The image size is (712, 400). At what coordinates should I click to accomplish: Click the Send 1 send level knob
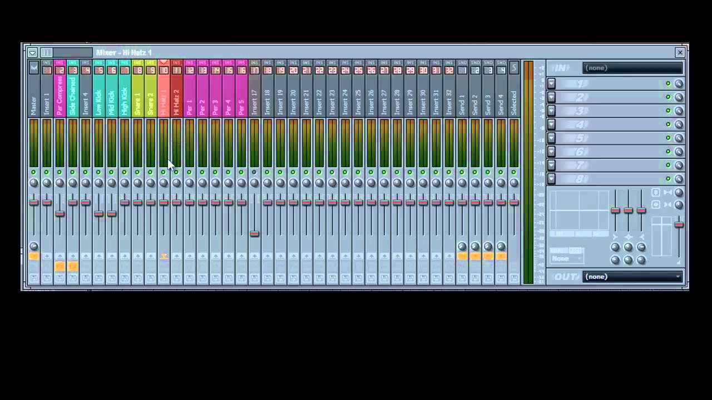462,246
